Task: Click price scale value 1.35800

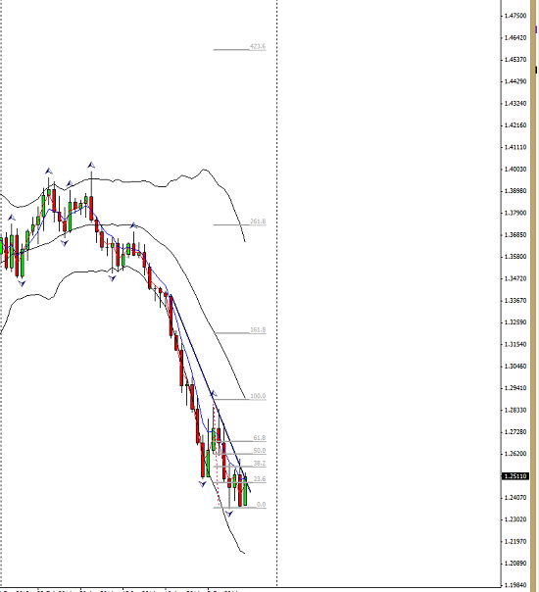Action: [515, 257]
